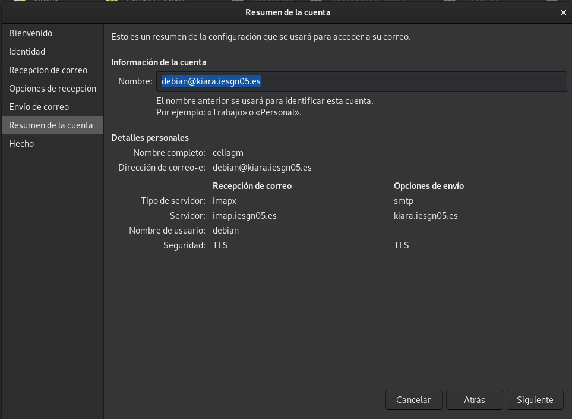Image resolution: width=572 pixels, height=419 pixels.
Task: Click the imapx server type value
Action: 225,201
